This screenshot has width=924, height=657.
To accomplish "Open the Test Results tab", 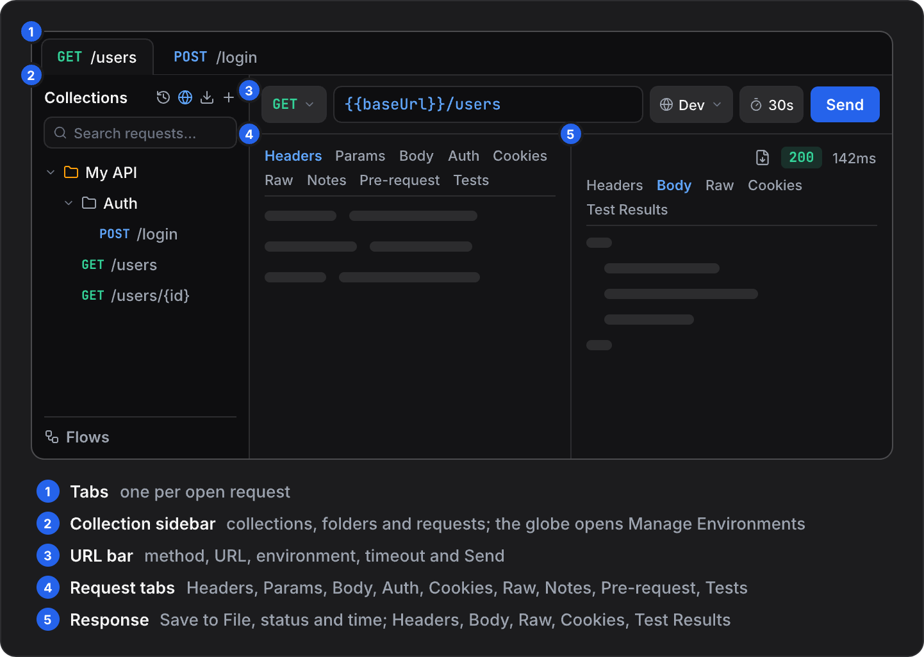I will coord(627,209).
